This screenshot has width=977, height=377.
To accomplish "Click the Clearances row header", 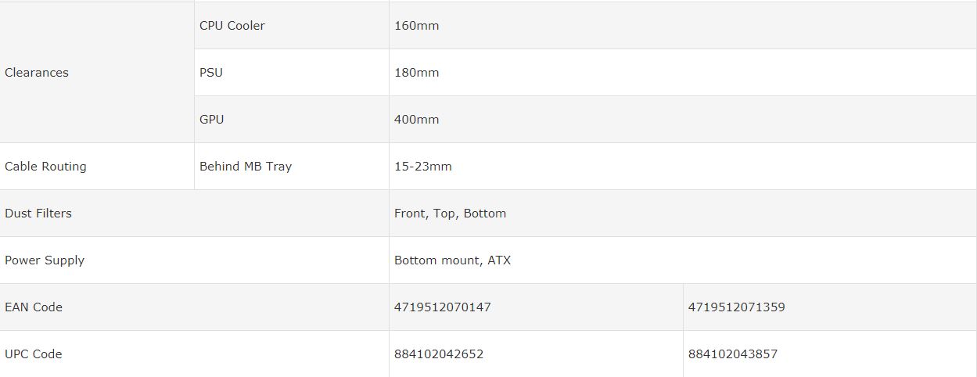I will [37, 73].
